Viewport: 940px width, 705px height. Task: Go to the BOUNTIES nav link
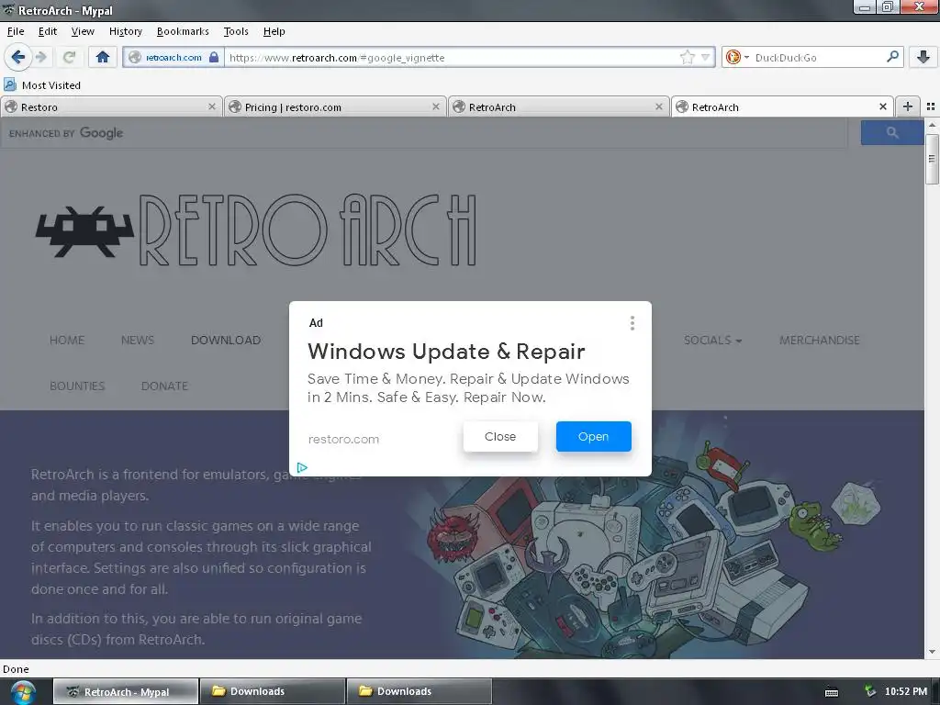coord(77,386)
